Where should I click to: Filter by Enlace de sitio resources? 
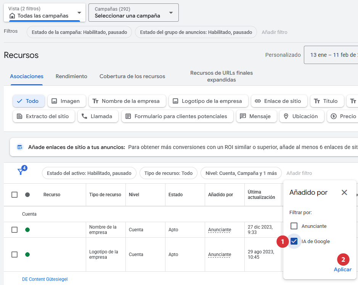(x=279, y=101)
